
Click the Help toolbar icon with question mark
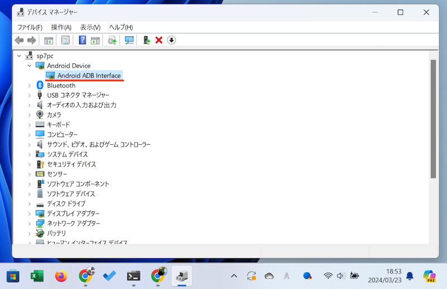[82, 40]
